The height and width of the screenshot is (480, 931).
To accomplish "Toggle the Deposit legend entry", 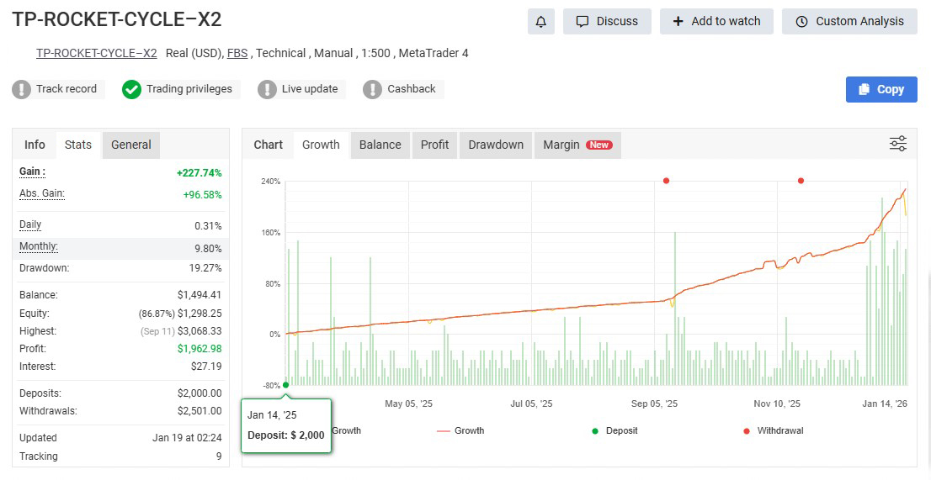I will (614, 430).
